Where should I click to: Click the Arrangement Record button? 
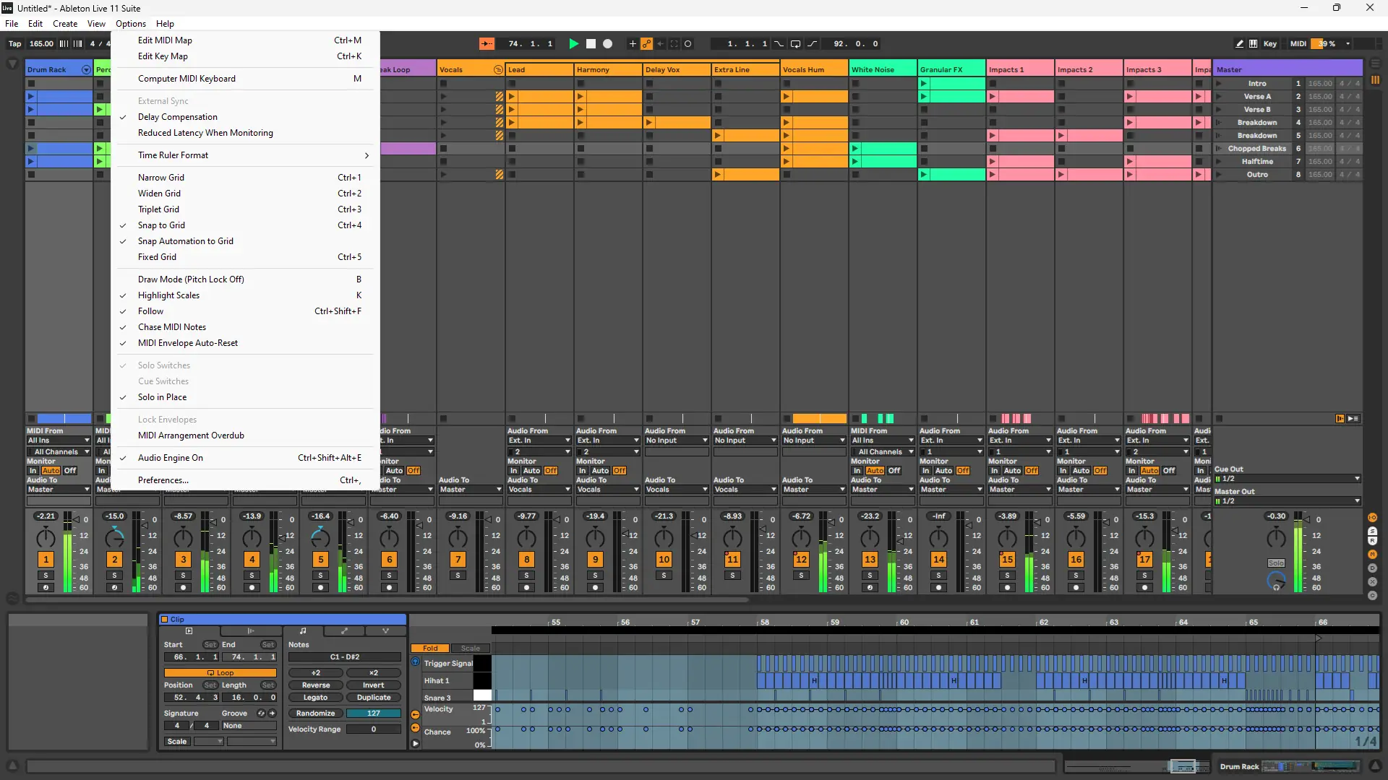click(x=608, y=44)
